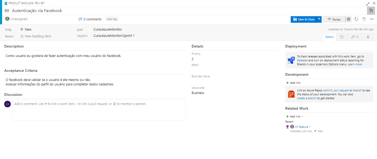Edit the Area path CursoAzureMonitor
The image size is (377, 159).
[x=108, y=30]
